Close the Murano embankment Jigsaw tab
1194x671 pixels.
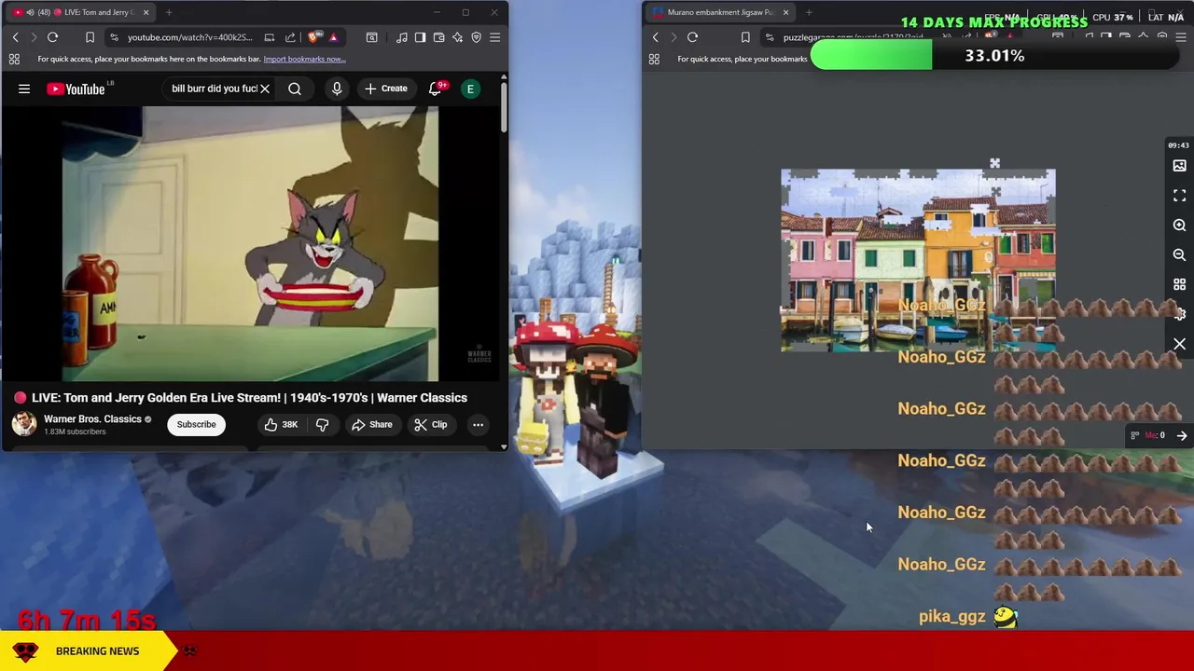(x=785, y=12)
